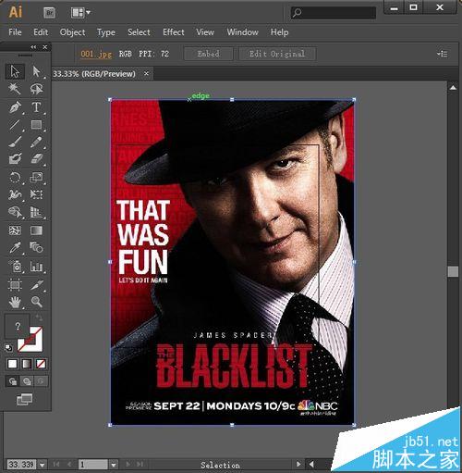Screen dimensions: 462x473
Task: Open the control bar options menu
Action: (x=442, y=54)
